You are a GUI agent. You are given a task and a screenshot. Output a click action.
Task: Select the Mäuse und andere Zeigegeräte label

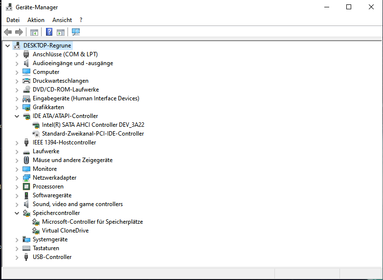point(72,160)
